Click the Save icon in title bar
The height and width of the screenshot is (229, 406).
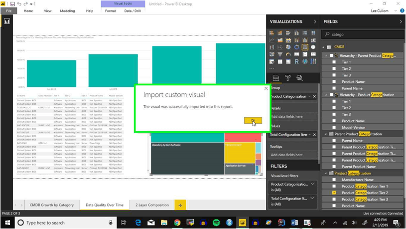[12, 4]
